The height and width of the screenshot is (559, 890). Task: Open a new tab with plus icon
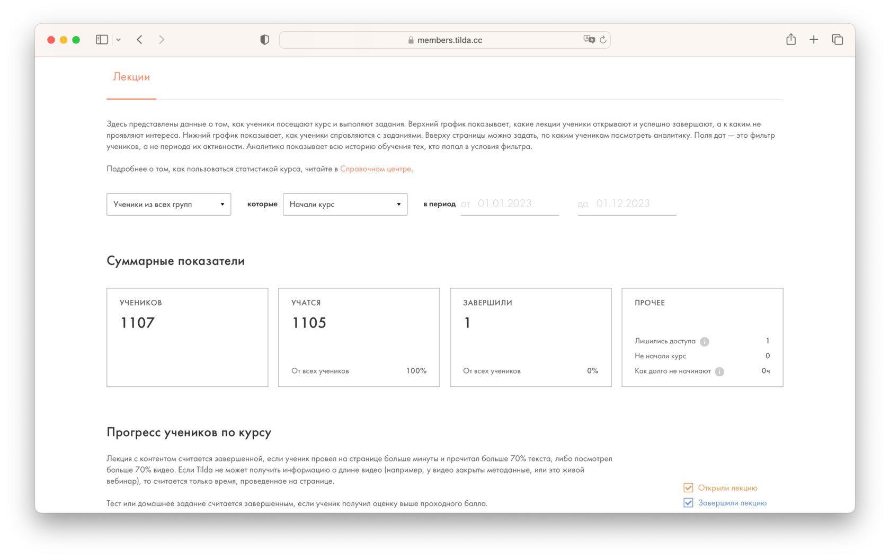tap(814, 40)
